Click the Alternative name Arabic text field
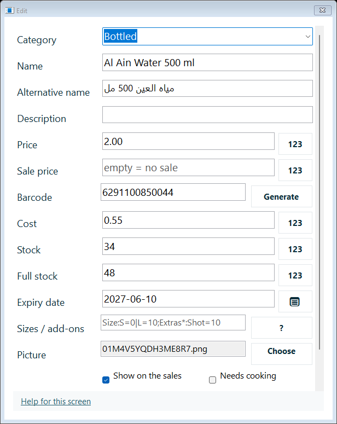This screenshot has height=424, width=337. click(x=207, y=89)
